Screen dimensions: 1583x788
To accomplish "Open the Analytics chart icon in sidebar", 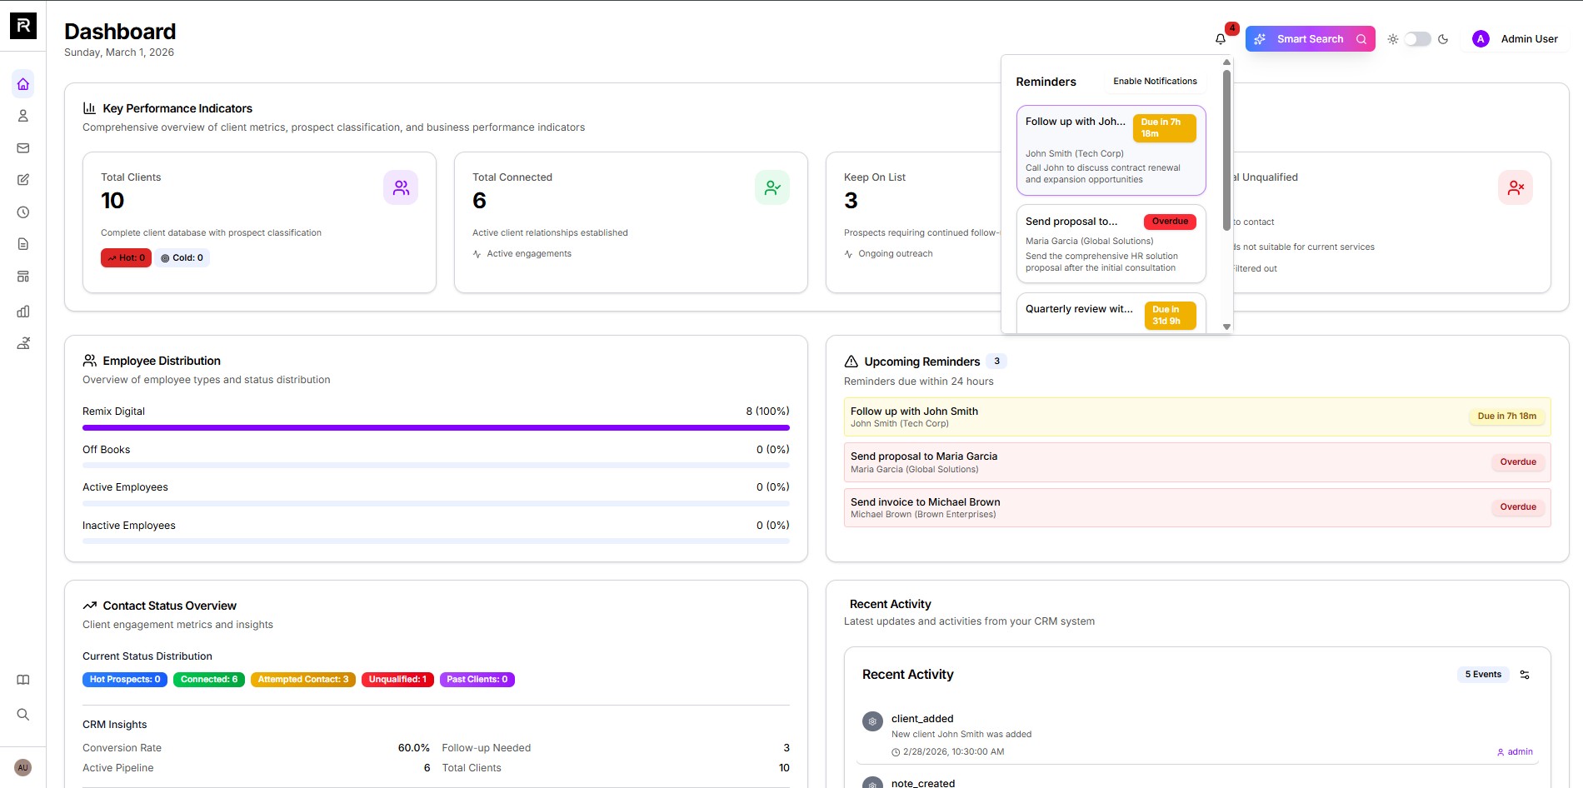I will pyautogui.click(x=22, y=312).
